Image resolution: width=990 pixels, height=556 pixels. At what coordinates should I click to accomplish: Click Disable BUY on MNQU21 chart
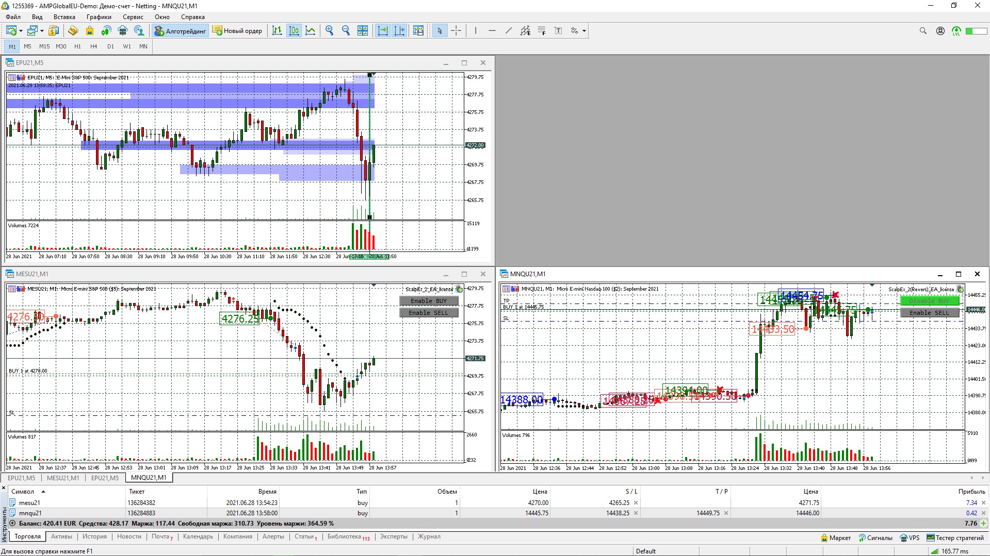[929, 301]
